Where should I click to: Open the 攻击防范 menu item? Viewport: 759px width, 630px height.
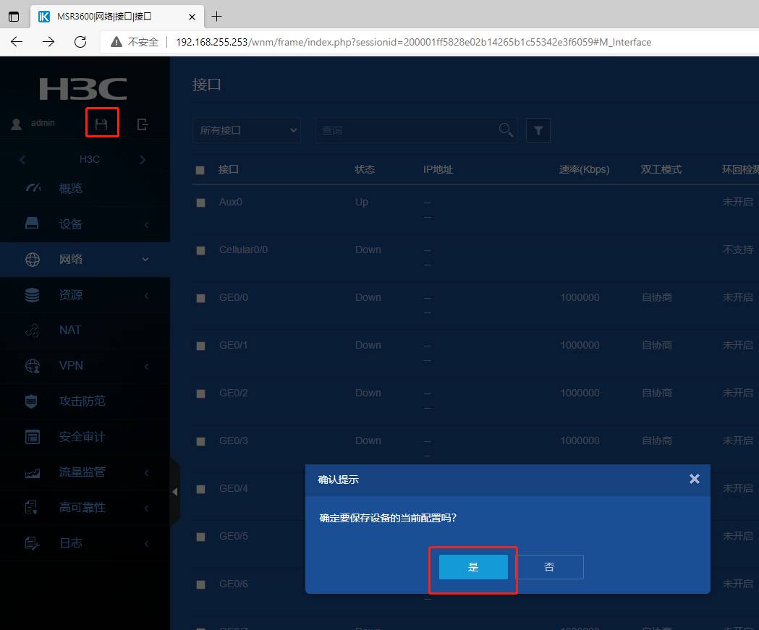pyautogui.click(x=85, y=401)
